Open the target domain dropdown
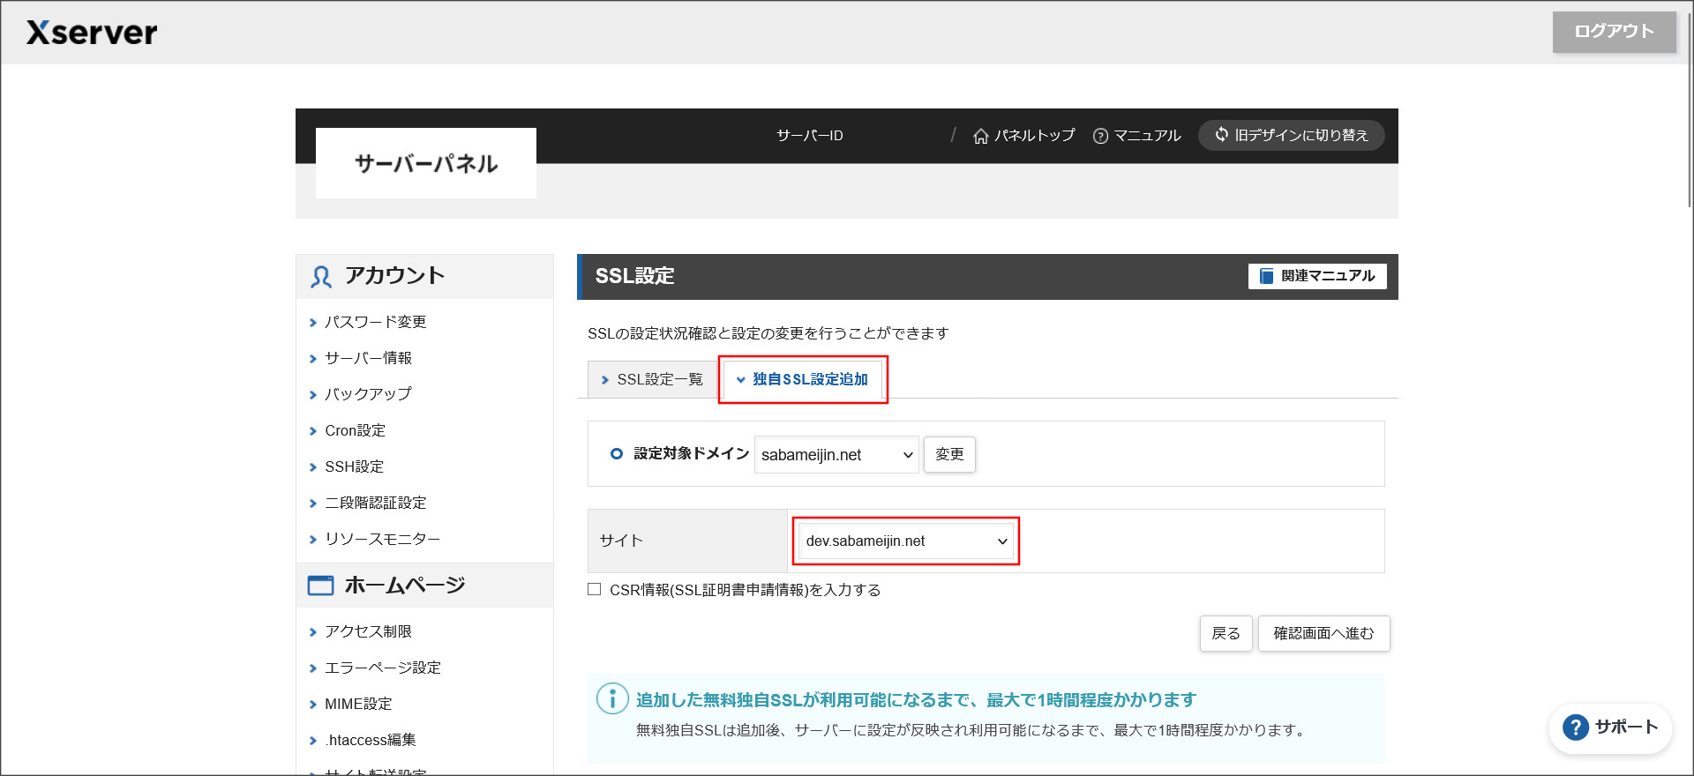Viewport: 1694px width, 776px height. (836, 455)
